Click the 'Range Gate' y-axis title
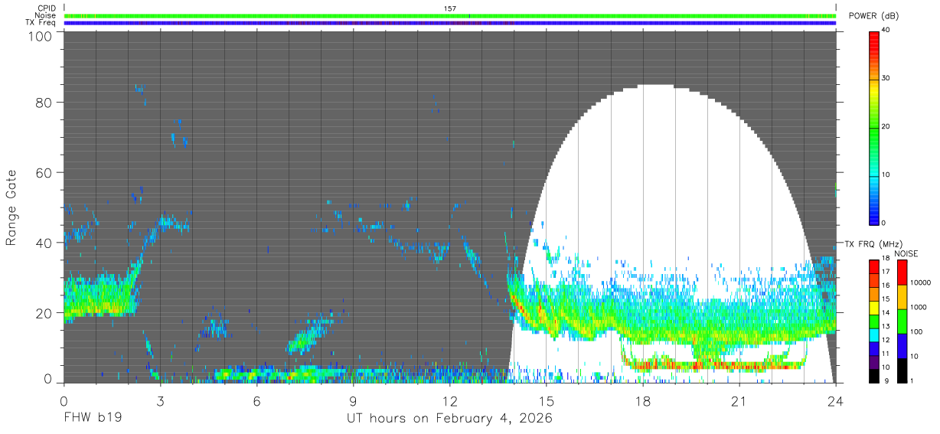This screenshot has height=434, width=940. 11,207
